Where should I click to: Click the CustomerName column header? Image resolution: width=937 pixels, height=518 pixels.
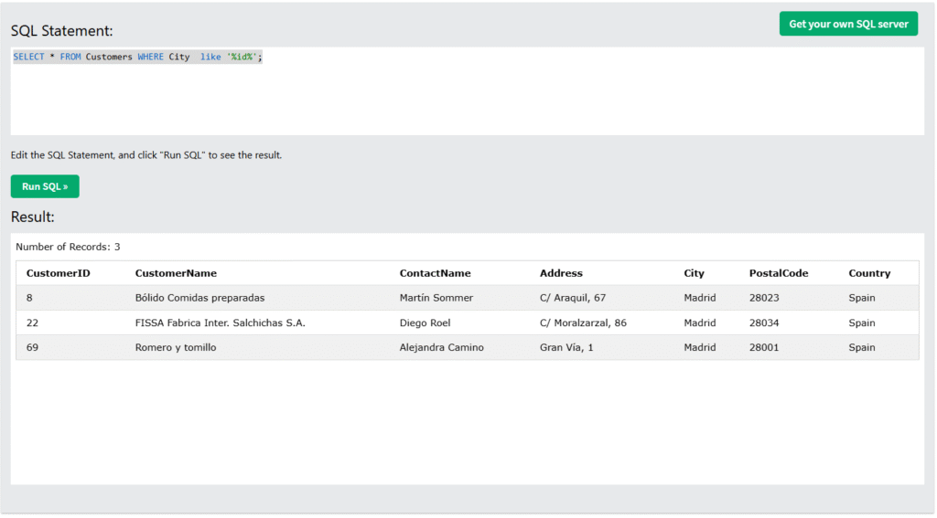click(176, 273)
